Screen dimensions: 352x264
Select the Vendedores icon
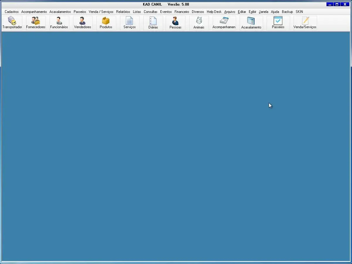pos(82,23)
